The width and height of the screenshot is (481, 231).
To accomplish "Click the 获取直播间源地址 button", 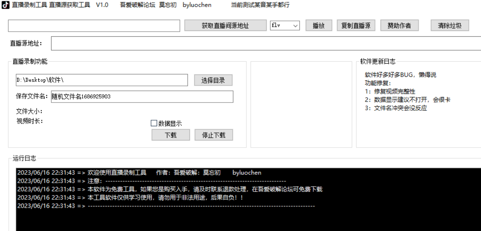I will pos(225,26).
